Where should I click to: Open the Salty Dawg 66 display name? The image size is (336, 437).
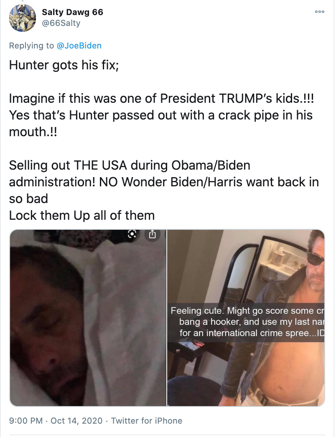[x=72, y=12]
